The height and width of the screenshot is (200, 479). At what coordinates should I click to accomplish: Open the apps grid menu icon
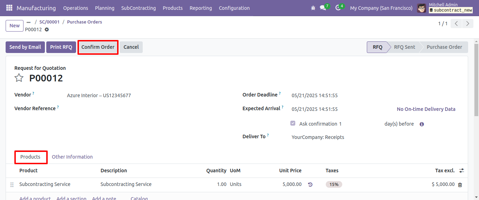pos(9,8)
